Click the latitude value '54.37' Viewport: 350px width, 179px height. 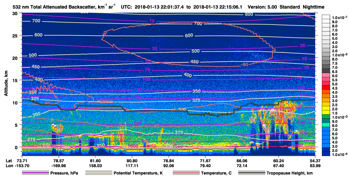click(315, 161)
